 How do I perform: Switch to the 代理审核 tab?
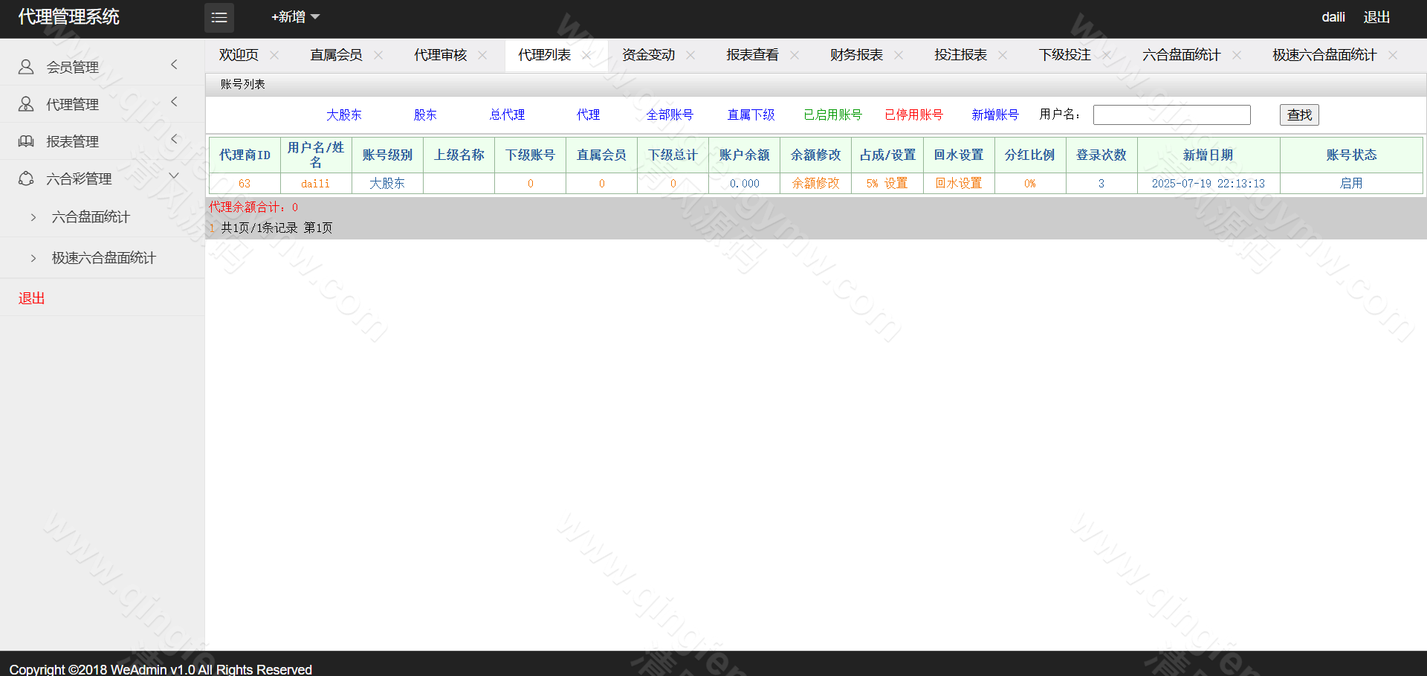(x=440, y=55)
